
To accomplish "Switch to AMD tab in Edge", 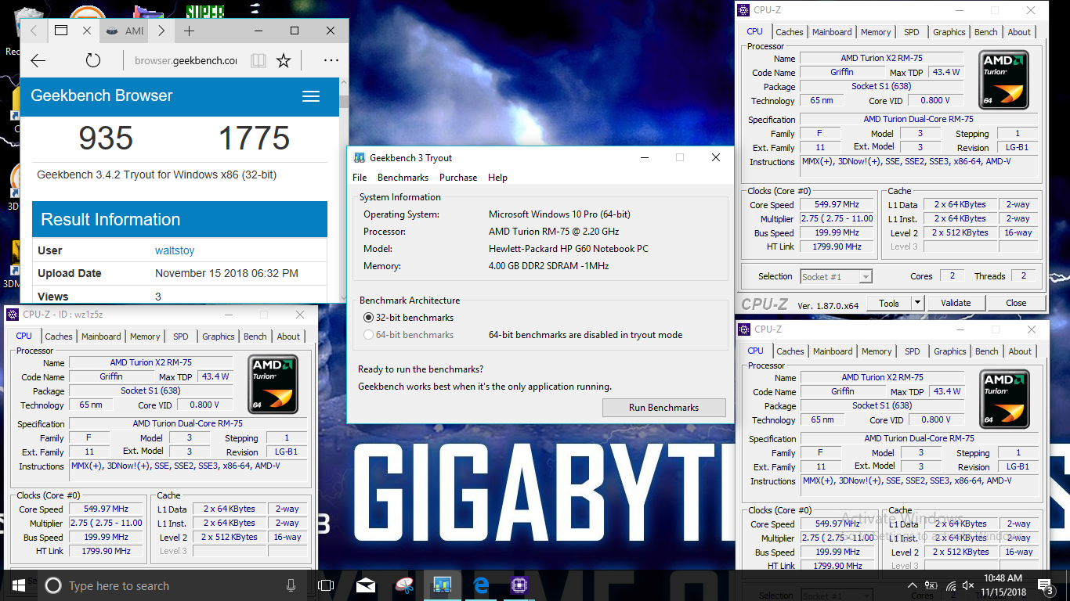I will click(125, 31).
